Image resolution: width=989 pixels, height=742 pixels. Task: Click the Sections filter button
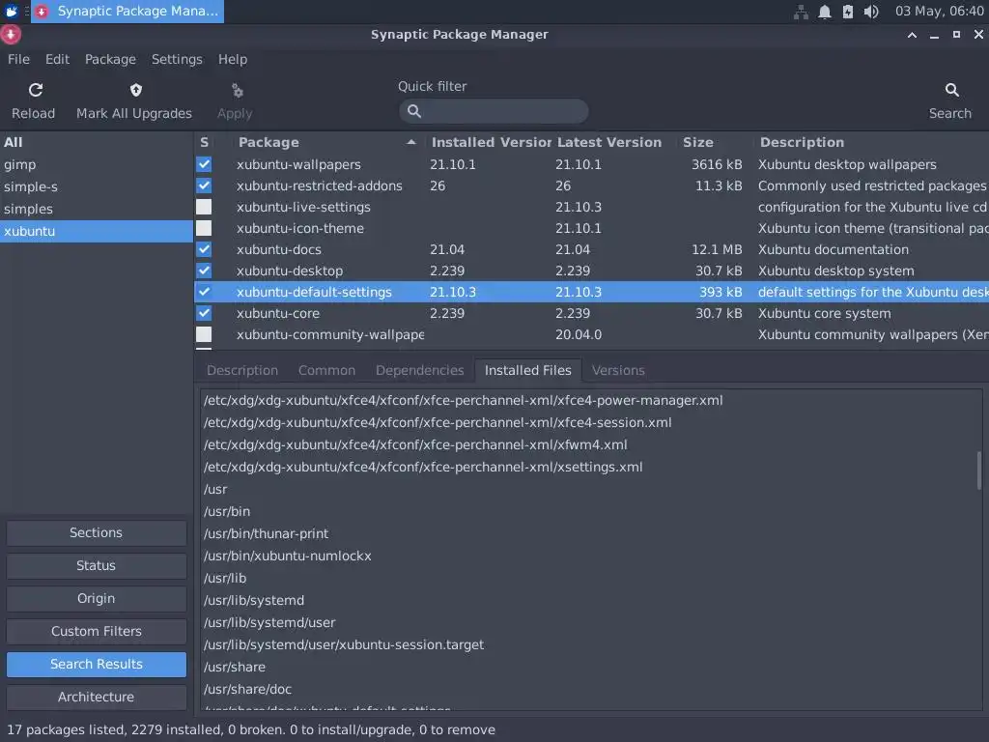click(x=97, y=532)
